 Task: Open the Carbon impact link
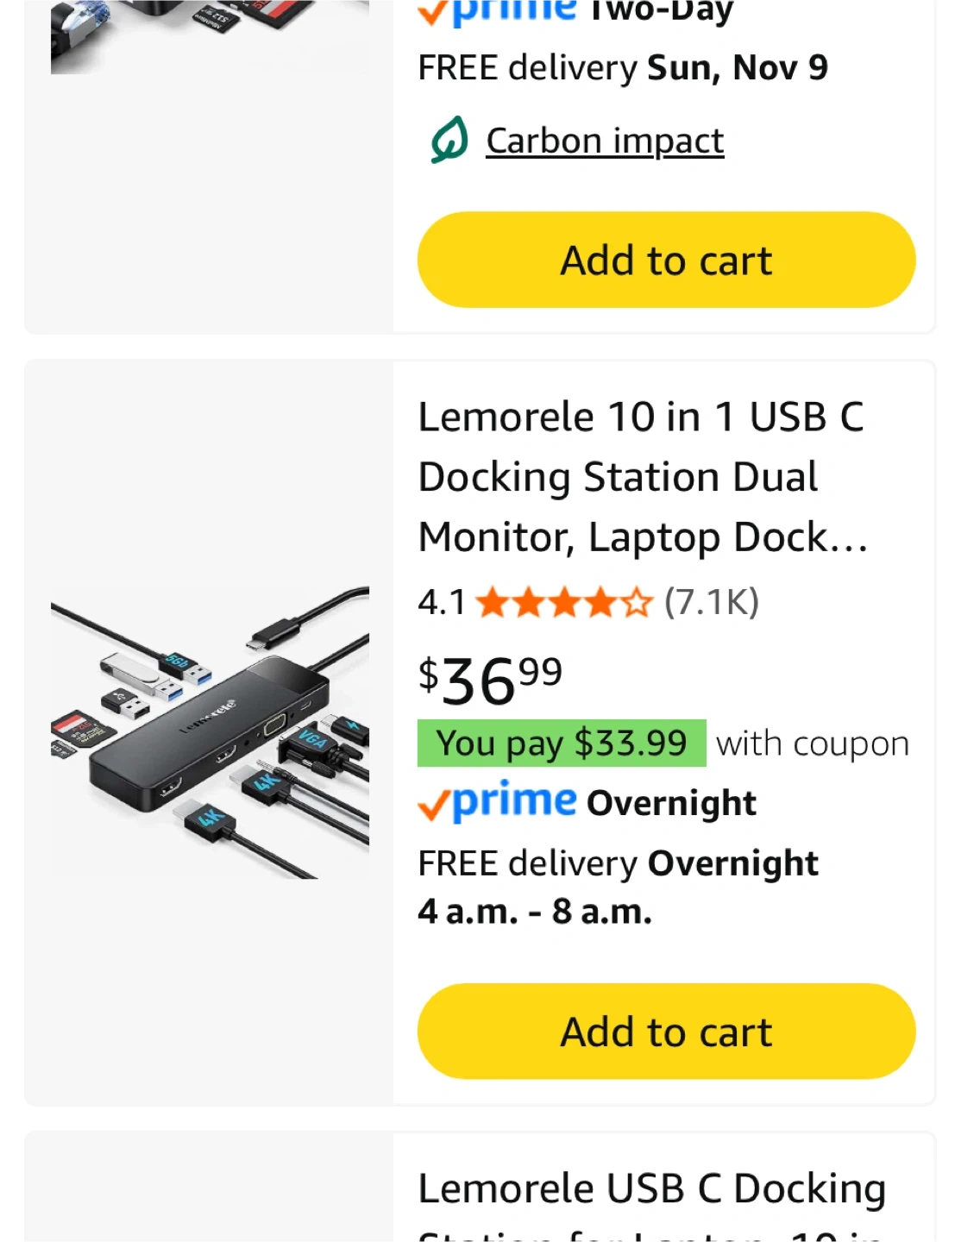605,141
